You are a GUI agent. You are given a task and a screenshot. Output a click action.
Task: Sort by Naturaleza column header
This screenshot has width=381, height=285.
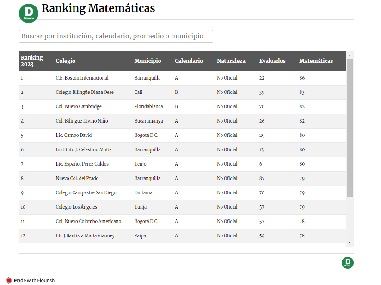coord(231,61)
